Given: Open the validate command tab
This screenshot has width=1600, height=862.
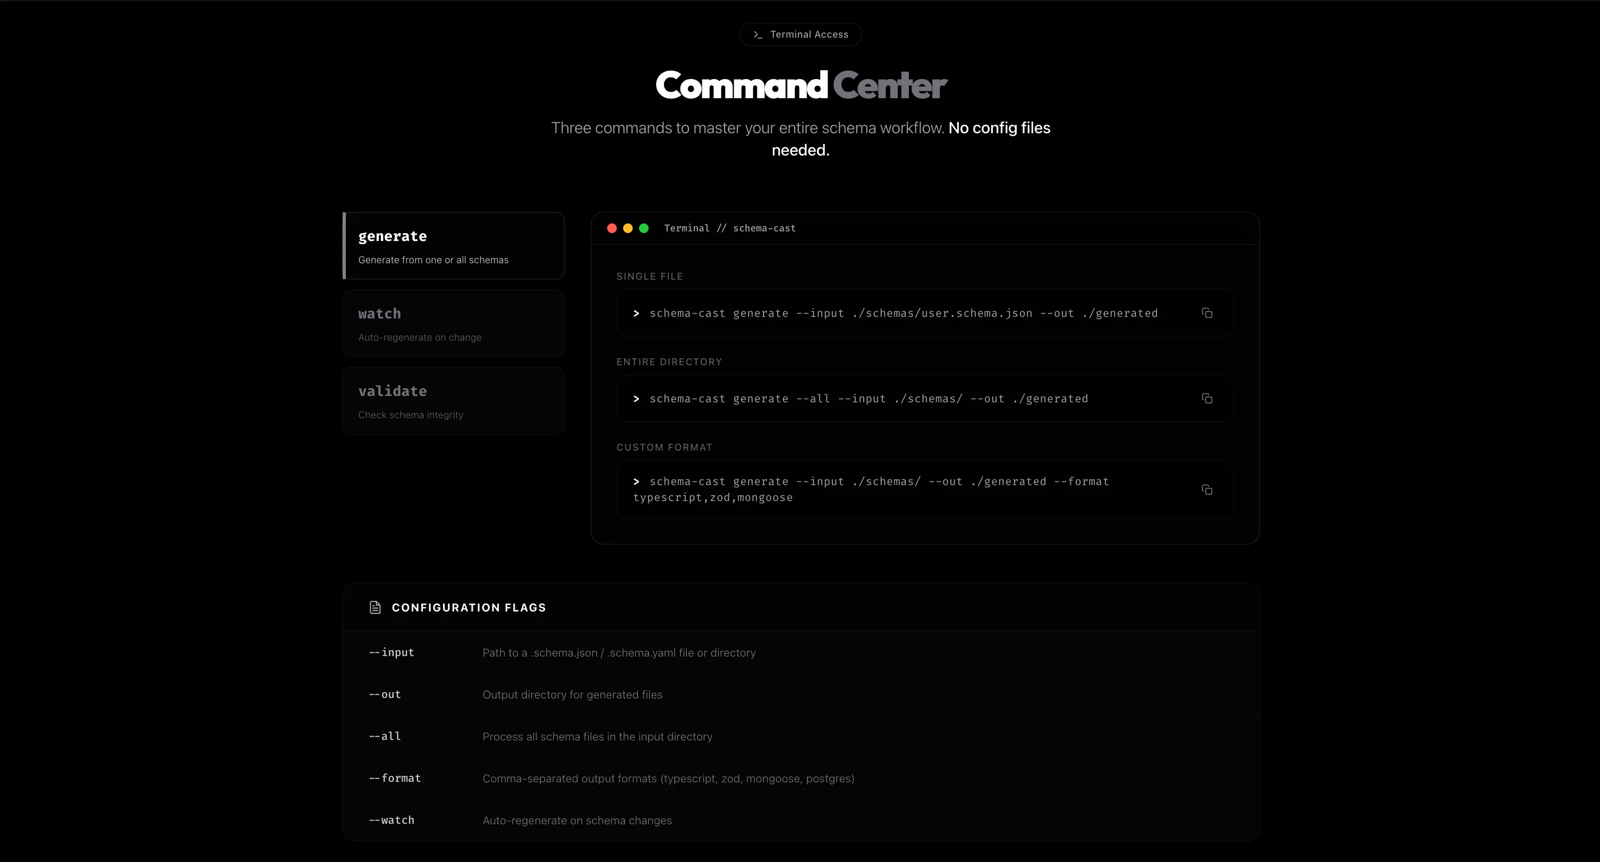Looking at the screenshot, I should click(454, 401).
